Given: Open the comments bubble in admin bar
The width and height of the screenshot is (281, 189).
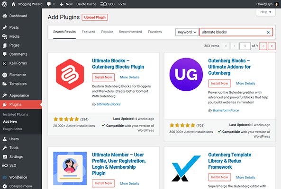Looking at the screenshot, I should point(51,4).
